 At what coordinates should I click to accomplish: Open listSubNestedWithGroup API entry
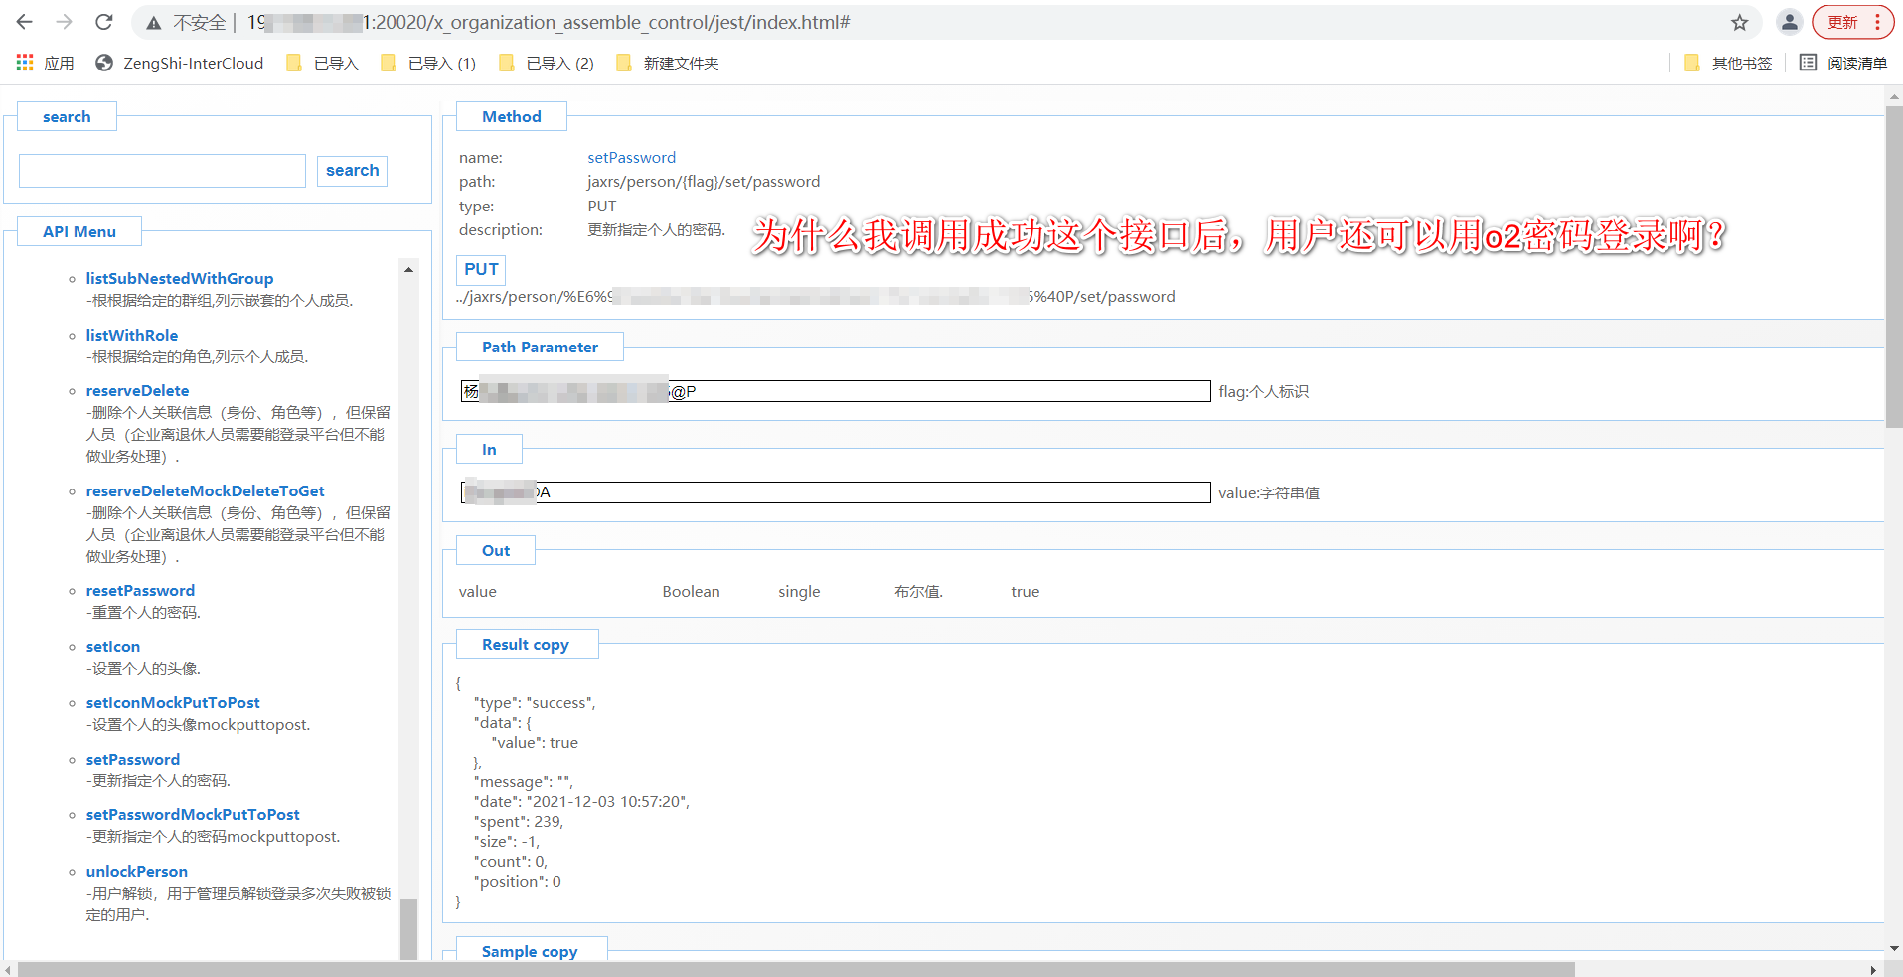pyautogui.click(x=180, y=279)
